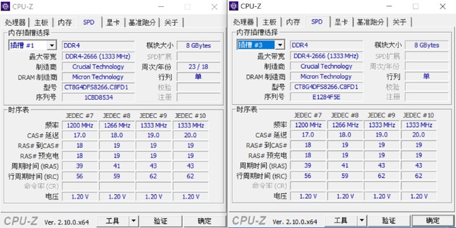The height and width of the screenshot is (228, 456).
Task: Expand the 插槽 #3 slot dropdown arrow
Action: point(280,45)
